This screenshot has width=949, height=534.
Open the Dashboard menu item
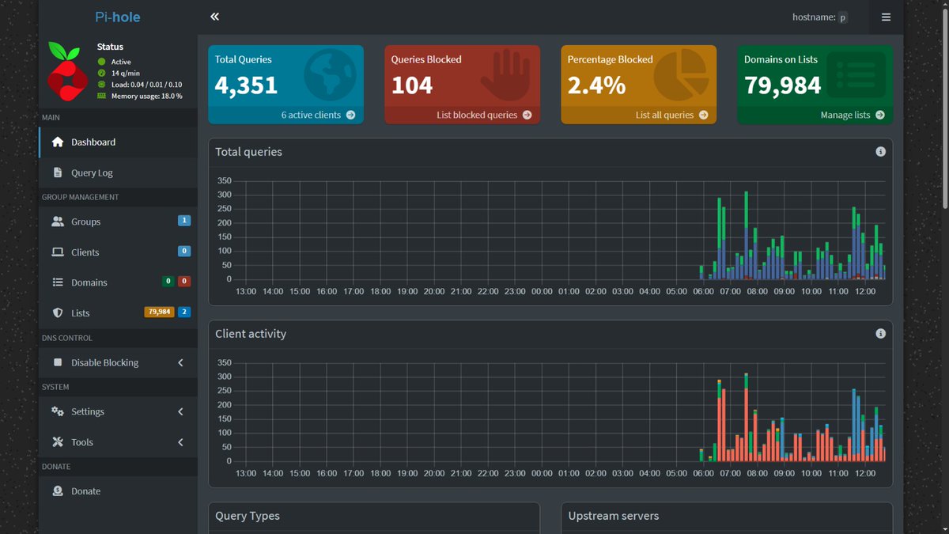click(x=119, y=142)
